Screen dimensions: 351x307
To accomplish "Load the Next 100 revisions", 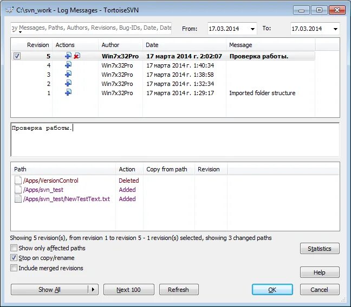I will pyautogui.click(x=129, y=290).
